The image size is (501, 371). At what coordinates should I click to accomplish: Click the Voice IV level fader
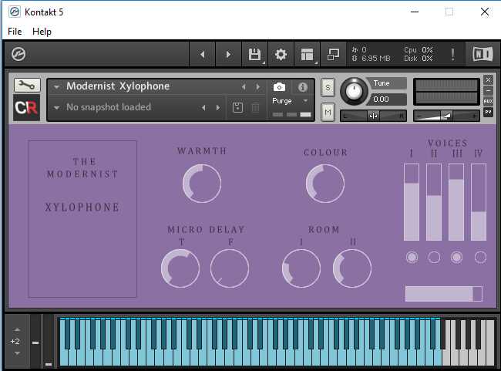coord(479,202)
